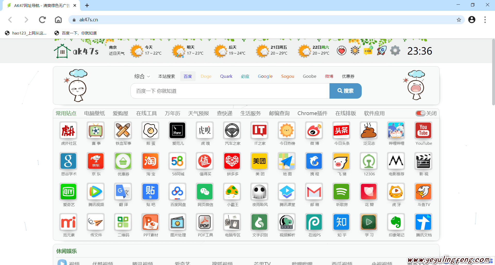The width and height of the screenshot is (495, 265).
Task: Reload the page with the refresh button
Action: point(42,20)
